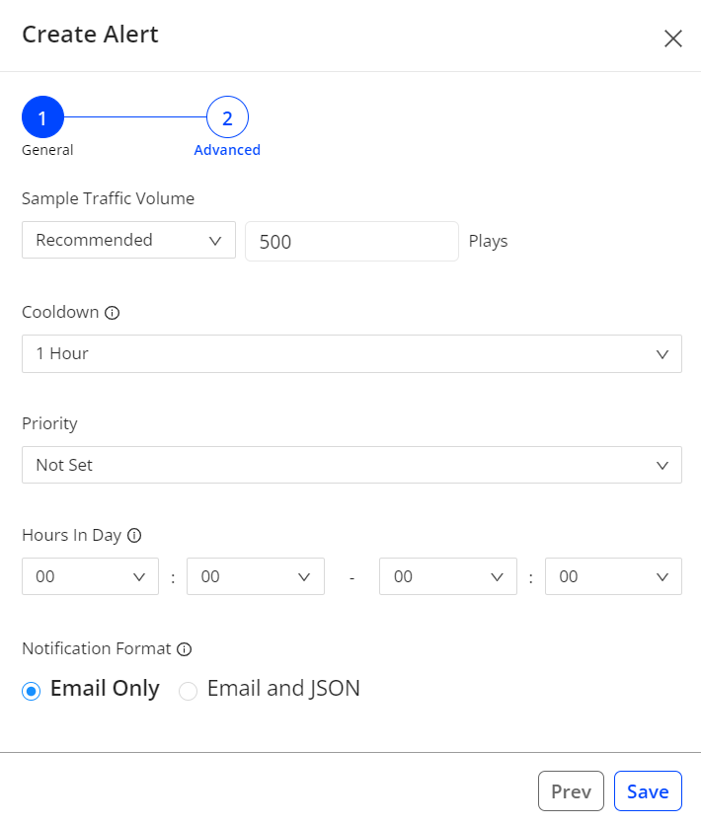Click the Advanced step label
Viewport: 701px width, 825px height.
(x=227, y=151)
